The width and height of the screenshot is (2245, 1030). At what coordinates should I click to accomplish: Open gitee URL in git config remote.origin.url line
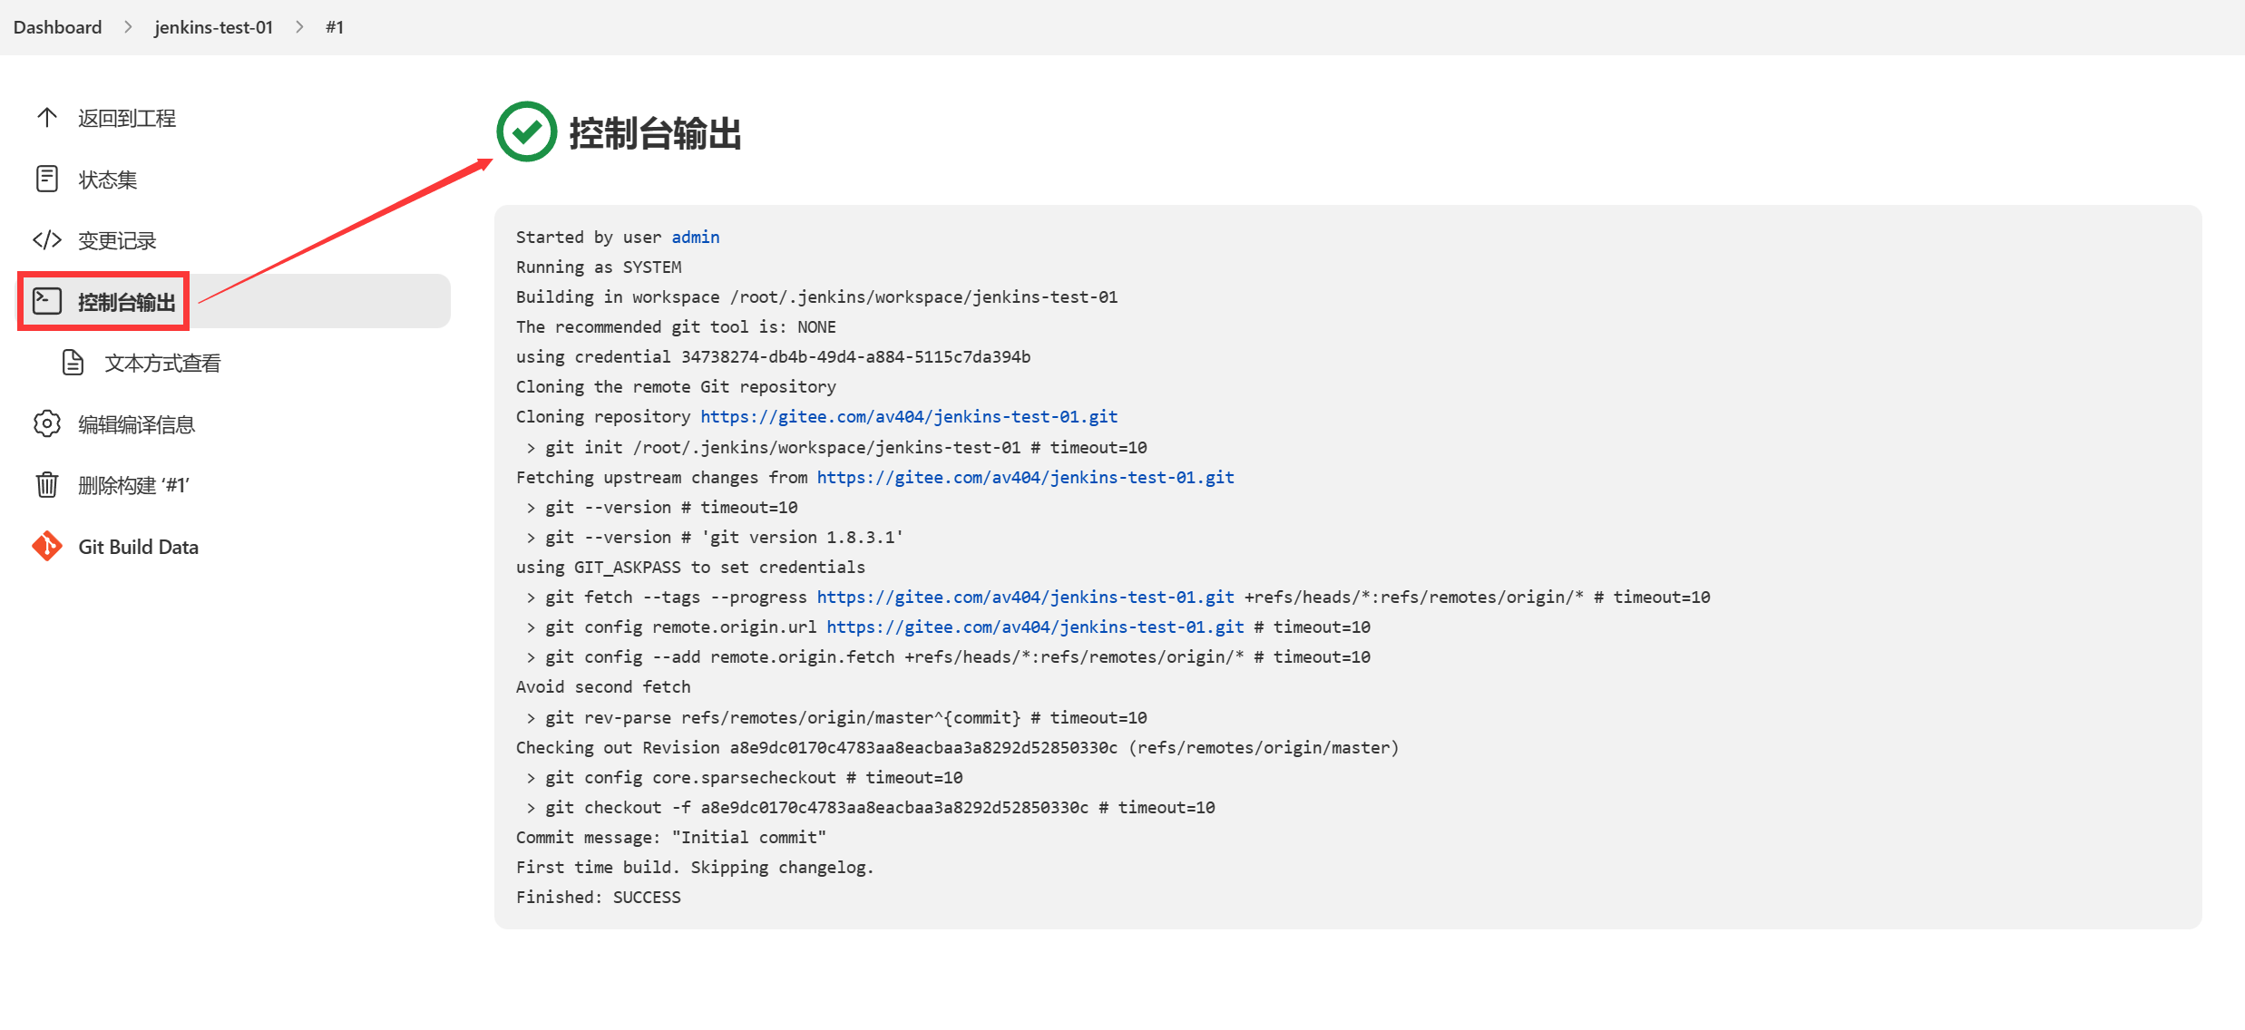1035,627
